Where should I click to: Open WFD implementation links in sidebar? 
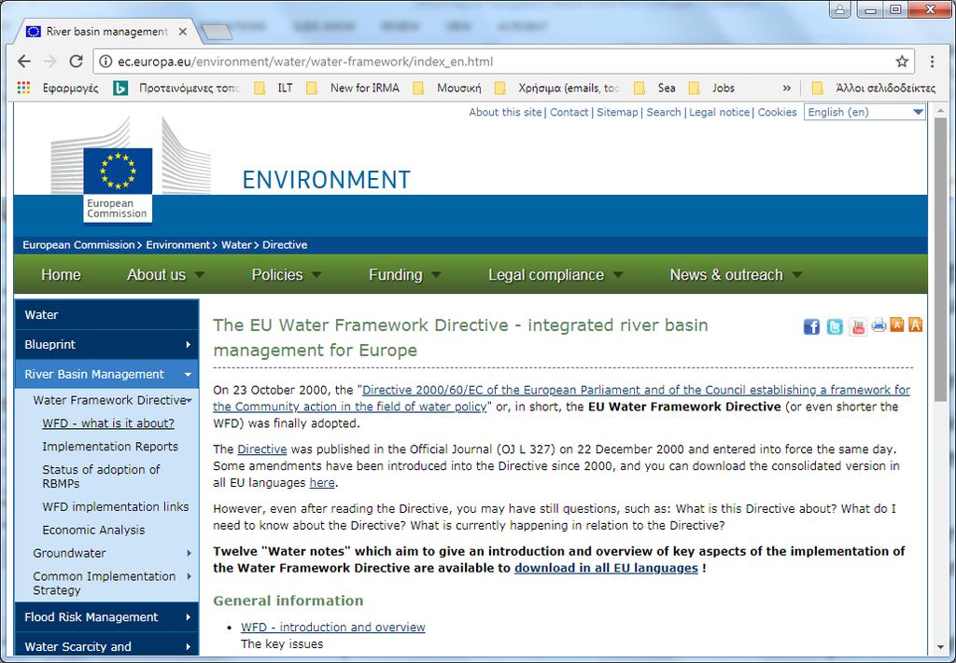(116, 506)
